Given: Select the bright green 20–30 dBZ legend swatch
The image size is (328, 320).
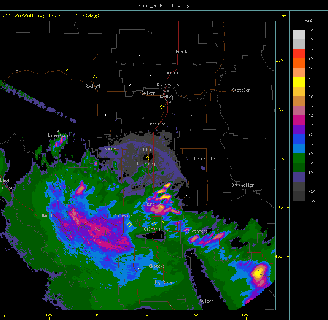Looking at the screenshot, I should tap(299, 158).
